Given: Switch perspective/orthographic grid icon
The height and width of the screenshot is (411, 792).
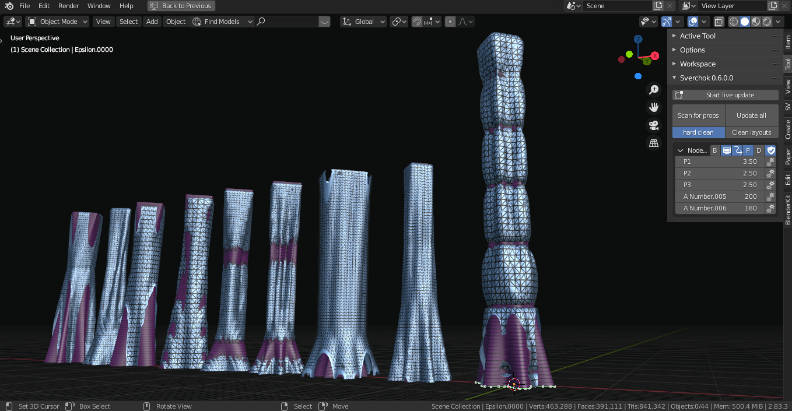Looking at the screenshot, I should [x=654, y=143].
